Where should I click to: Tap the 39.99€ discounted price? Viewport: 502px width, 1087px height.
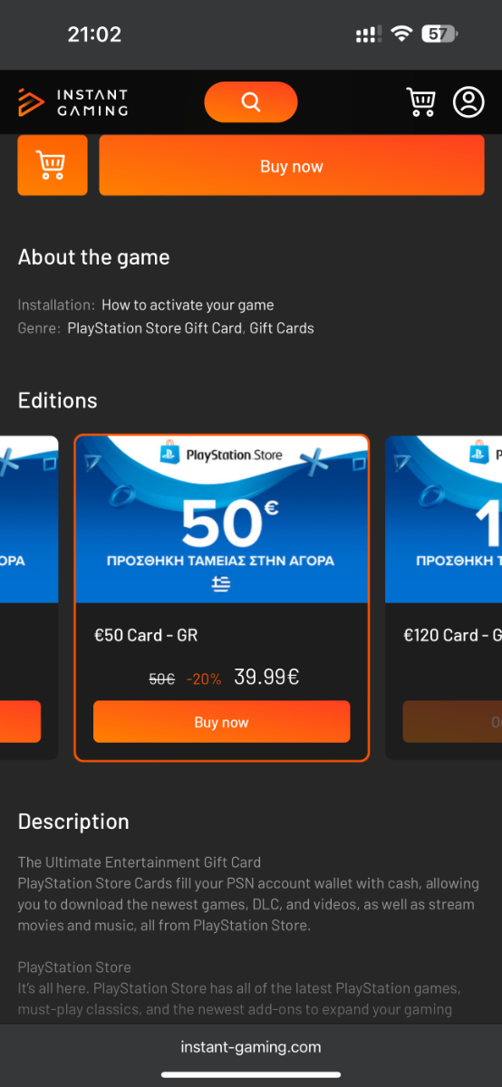266,677
